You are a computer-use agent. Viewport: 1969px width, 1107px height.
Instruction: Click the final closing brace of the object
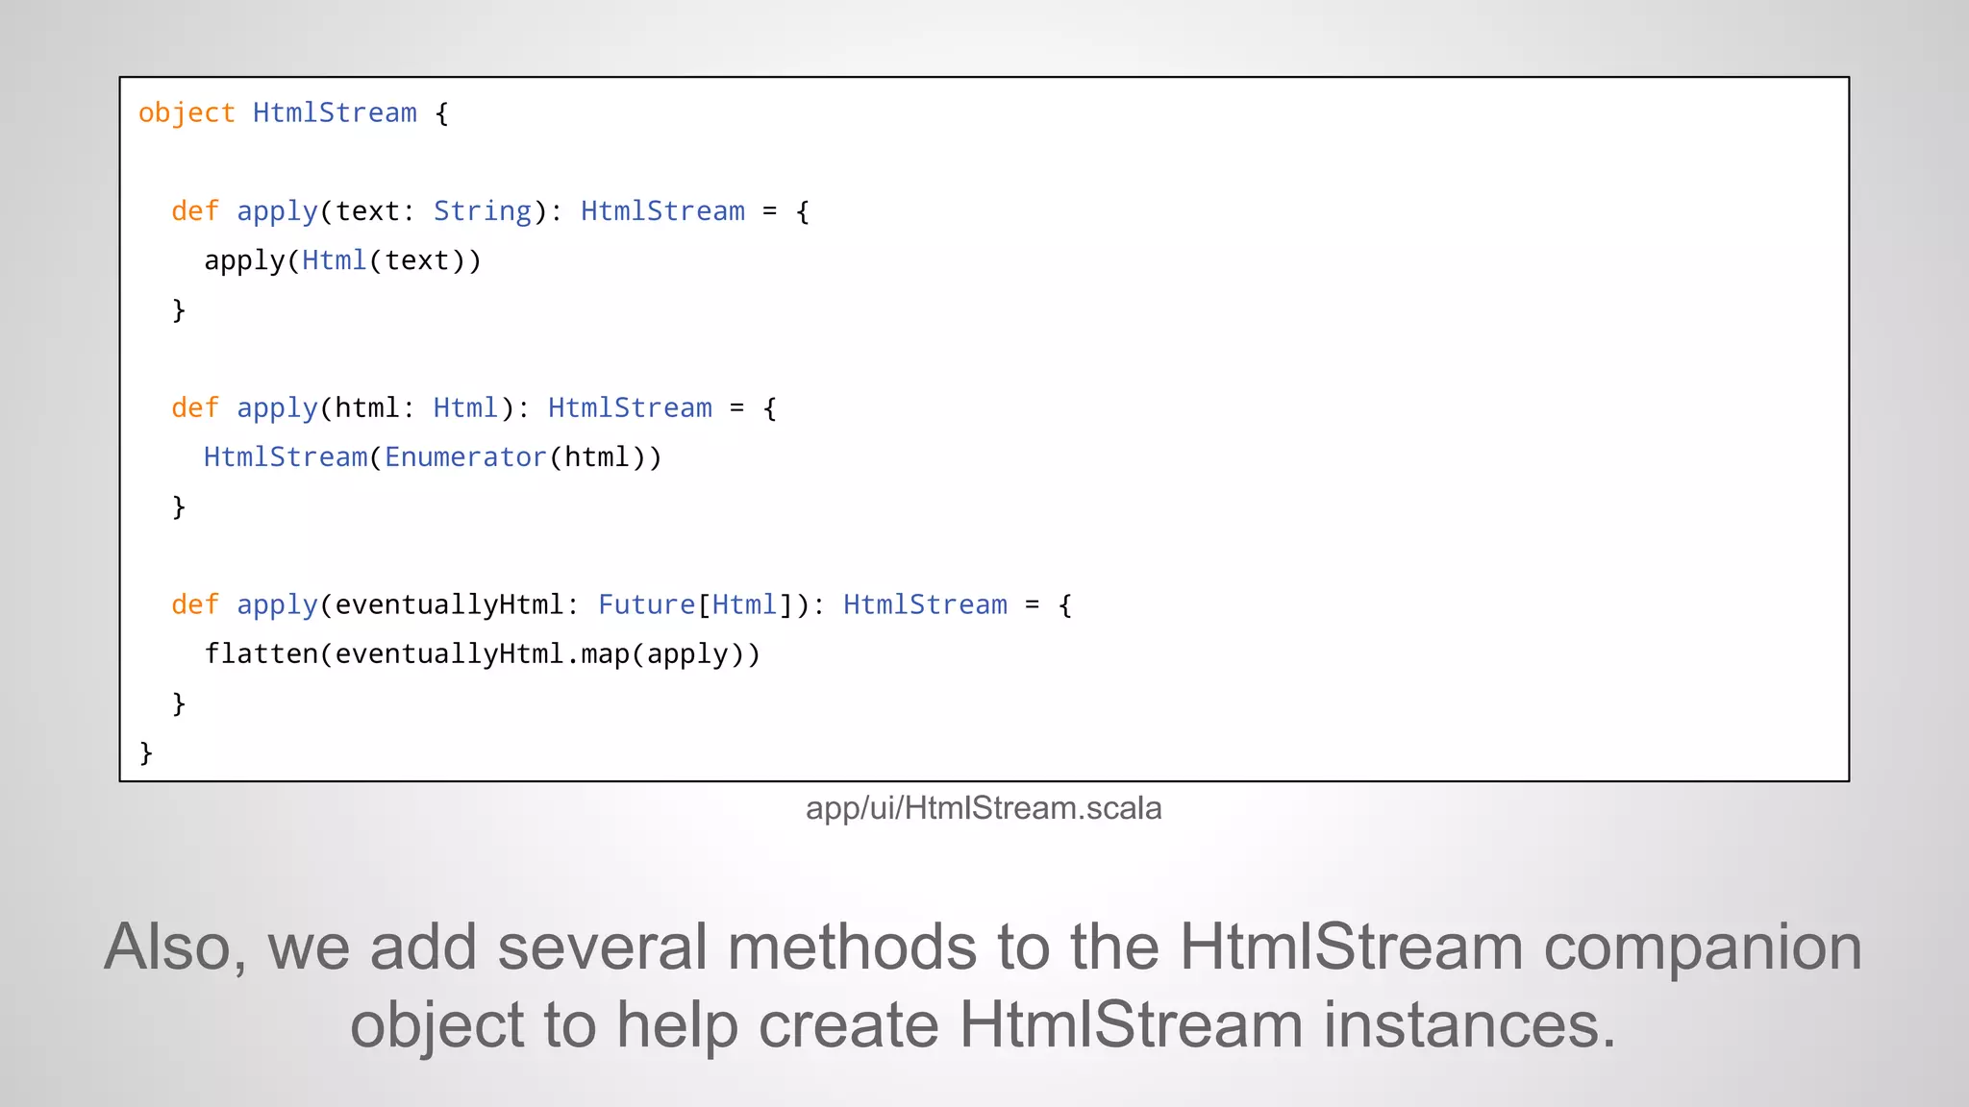coord(146,752)
